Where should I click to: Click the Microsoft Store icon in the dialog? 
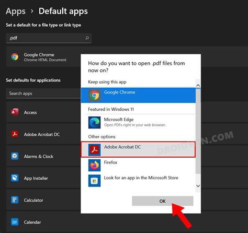[94, 181]
